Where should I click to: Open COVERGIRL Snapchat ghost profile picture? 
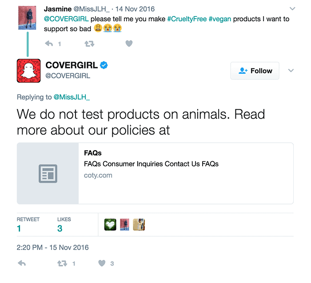click(29, 71)
